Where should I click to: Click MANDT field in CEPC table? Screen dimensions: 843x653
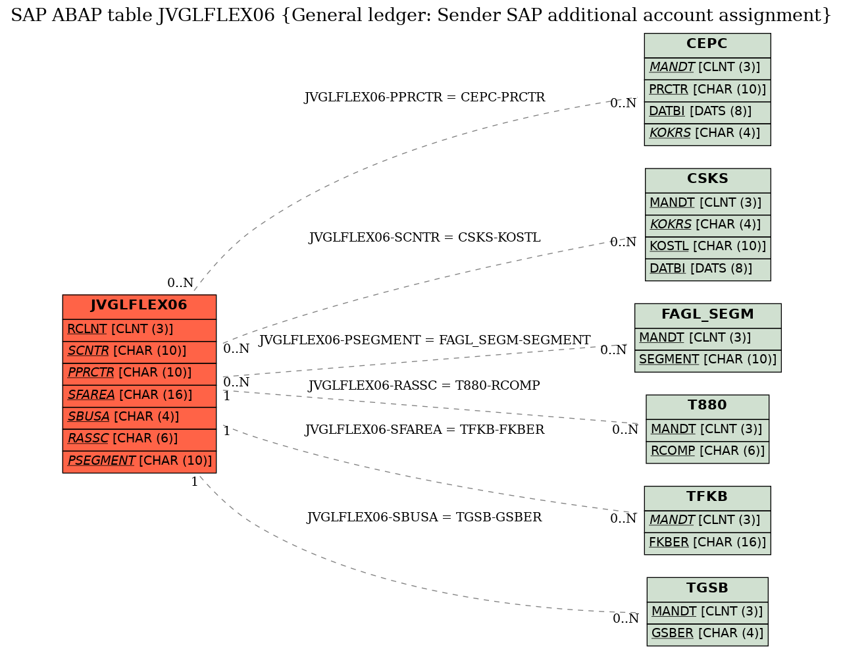707,68
